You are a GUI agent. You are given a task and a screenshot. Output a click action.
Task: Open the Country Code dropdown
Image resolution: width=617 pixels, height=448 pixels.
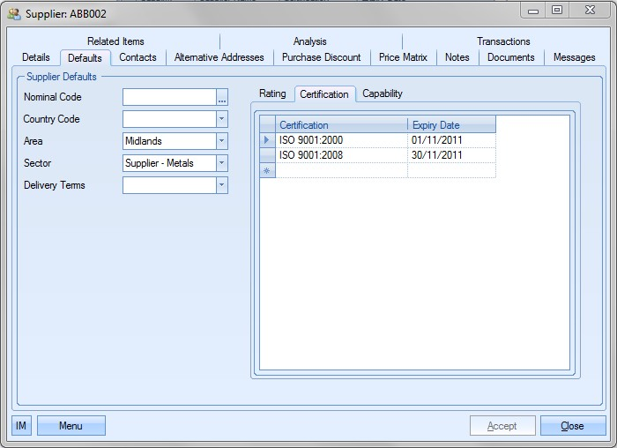click(x=221, y=119)
